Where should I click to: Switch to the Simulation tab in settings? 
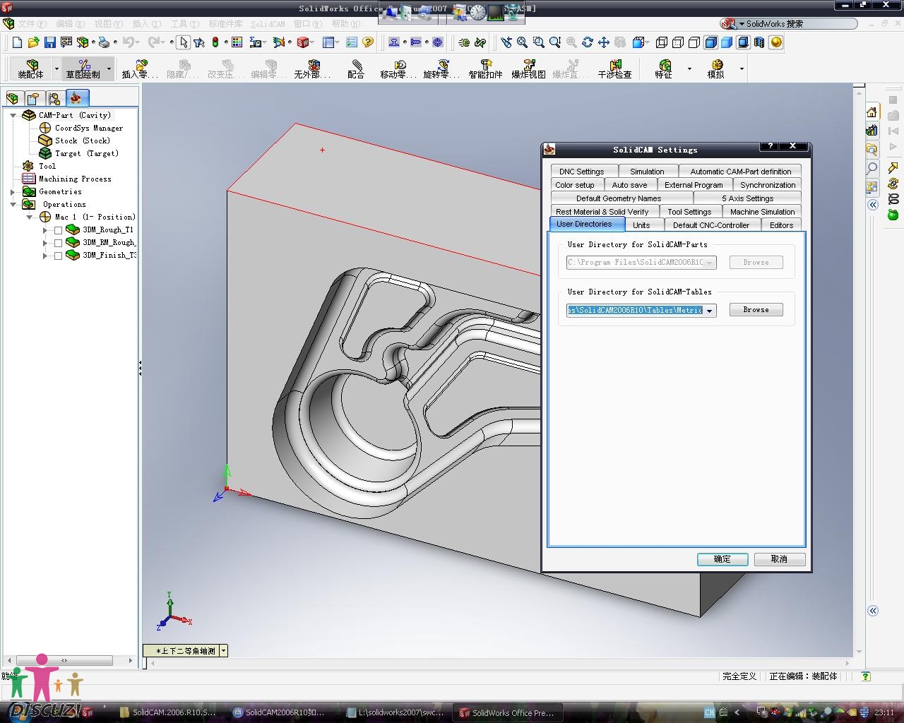(647, 172)
